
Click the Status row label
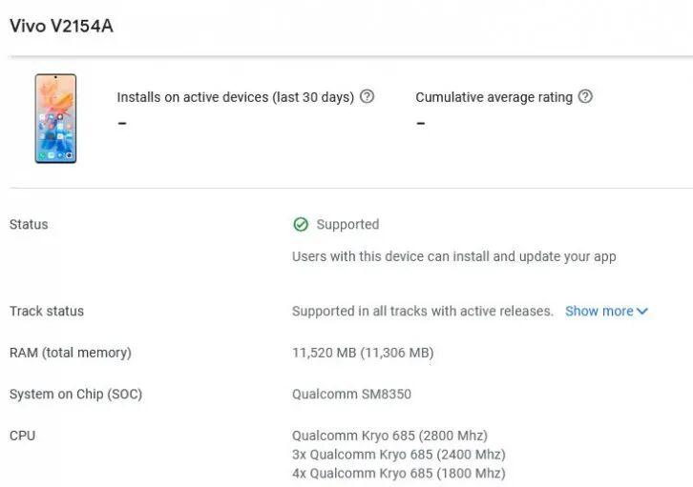pyautogui.click(x=29, y=225)
